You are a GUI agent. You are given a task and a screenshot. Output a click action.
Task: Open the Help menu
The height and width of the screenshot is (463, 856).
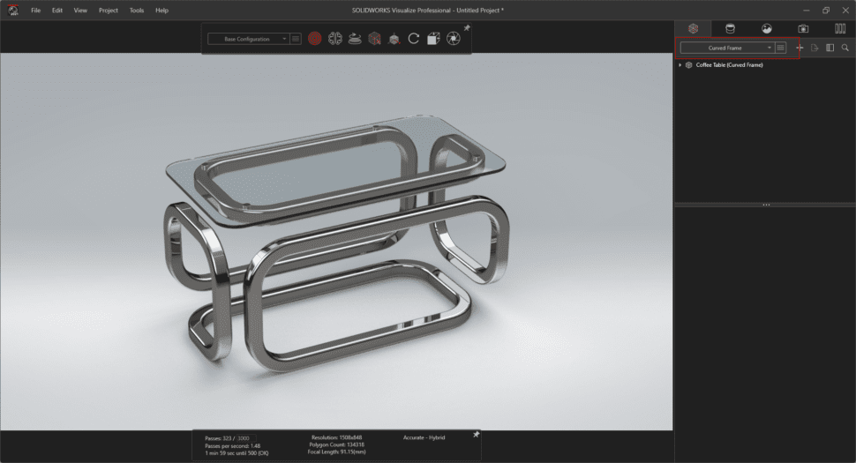[161, 11]
